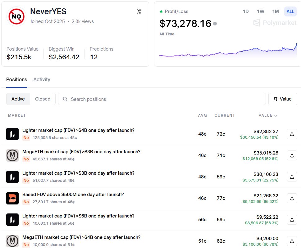301x251 pixels.
Task: Click Lighter logo on the >$3B market row
Action: pyautogui.click(x=12, y=177)
